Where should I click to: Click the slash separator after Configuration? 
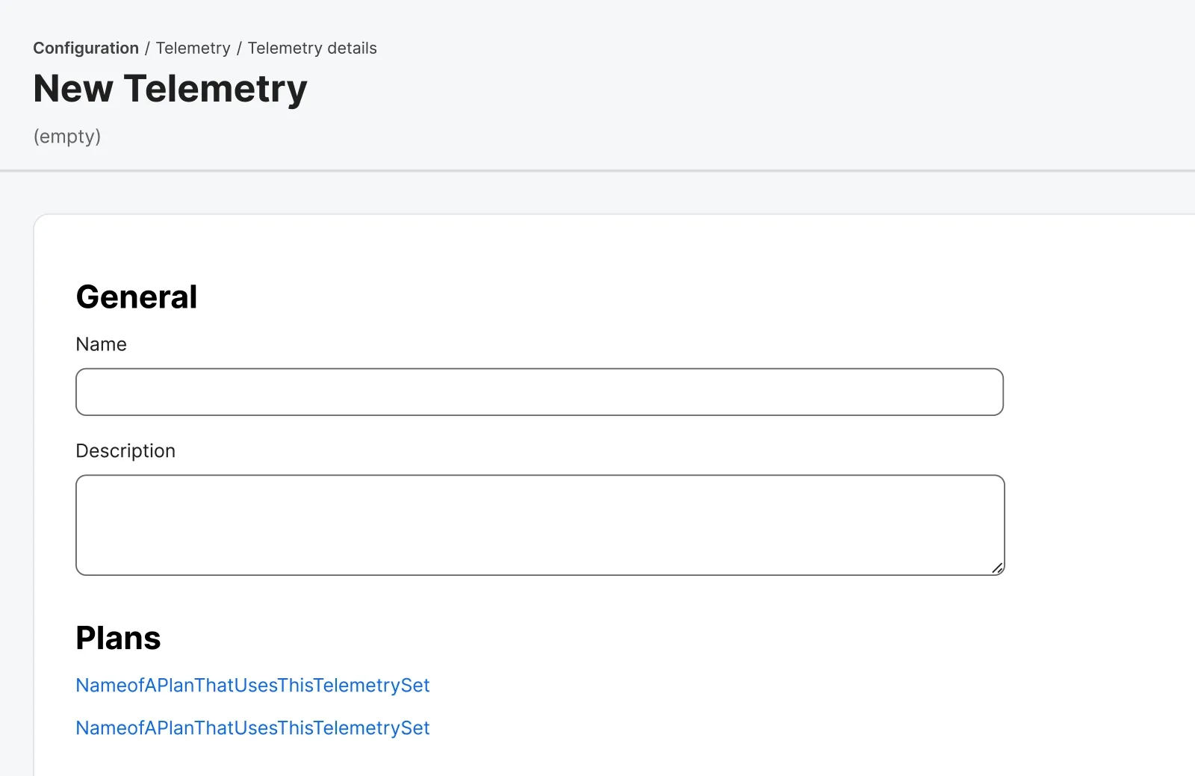coord(147,48)
